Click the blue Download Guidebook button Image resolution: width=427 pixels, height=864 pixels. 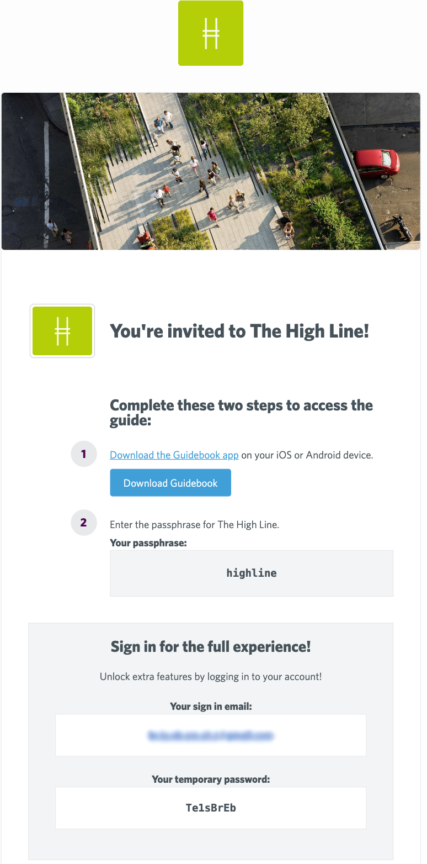[x=170, y=483]
